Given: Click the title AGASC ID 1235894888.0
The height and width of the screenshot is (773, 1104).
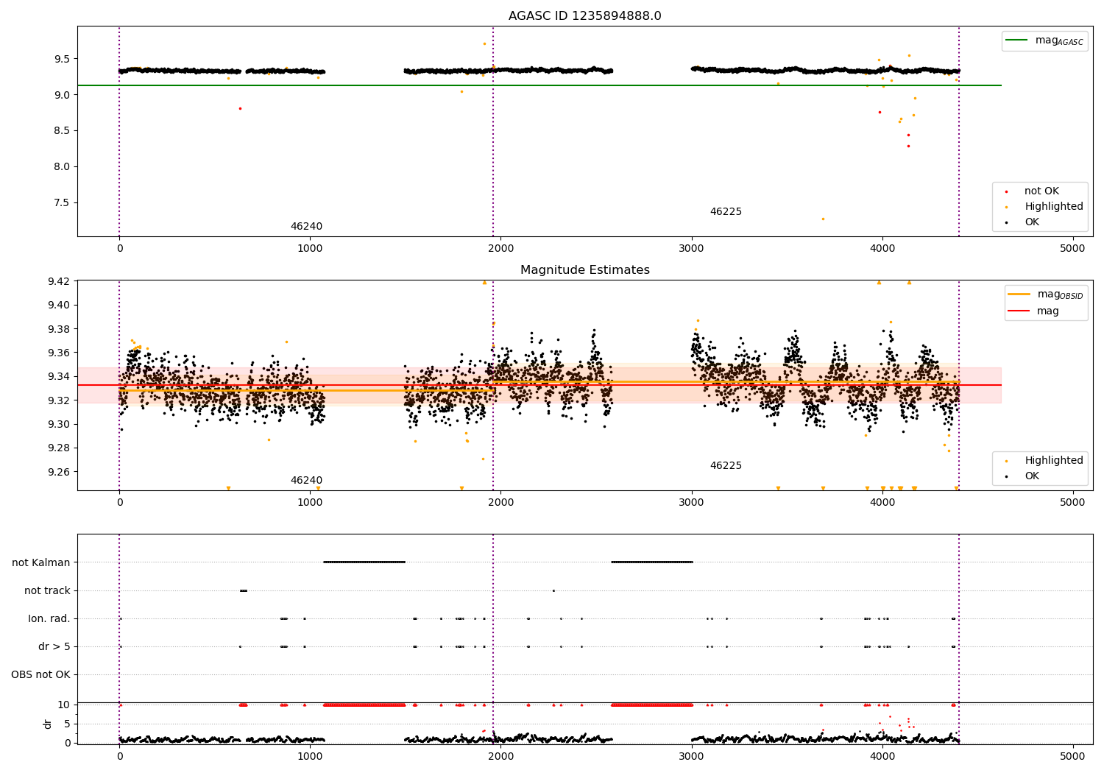Looking at the screenshot, I should pyautogui.click(x=584, y=16).
